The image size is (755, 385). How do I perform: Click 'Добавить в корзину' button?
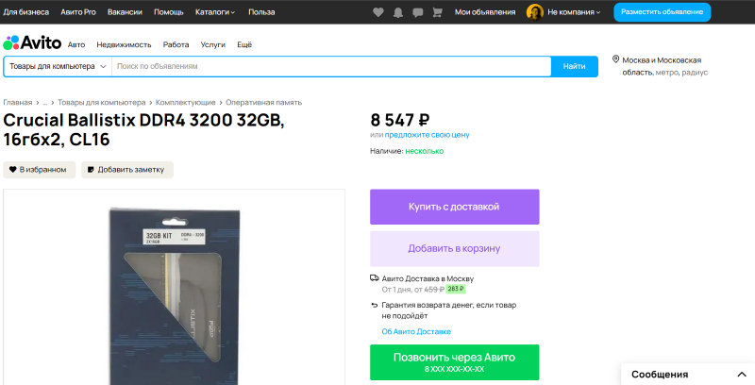[x=455, y=249]
